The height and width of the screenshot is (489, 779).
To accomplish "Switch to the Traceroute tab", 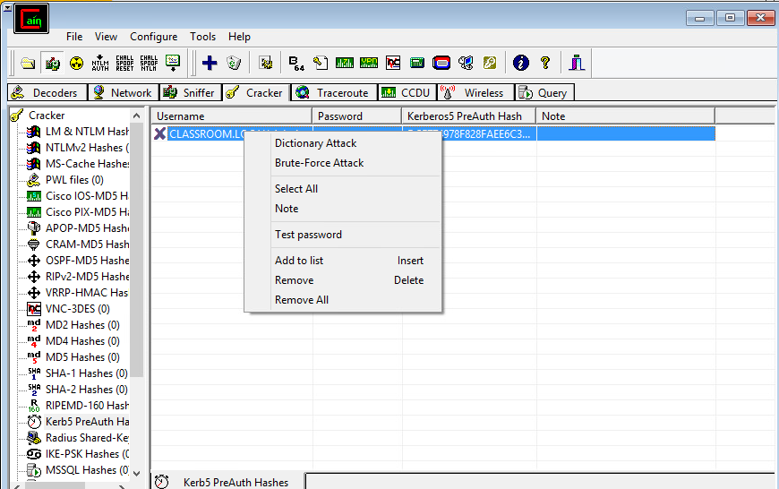I will pos(334,93).
